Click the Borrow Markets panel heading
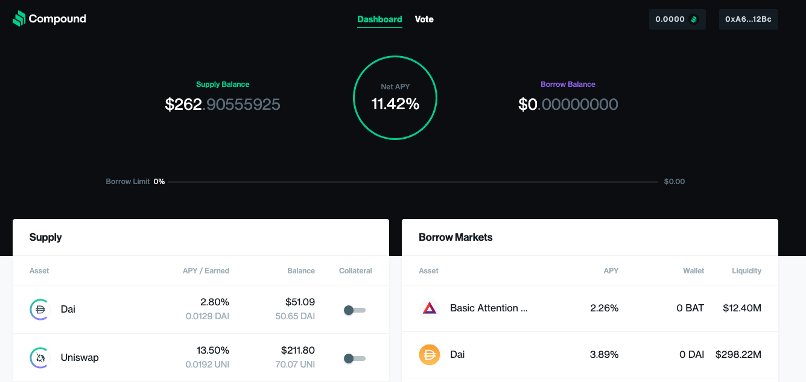Viewport: 806px width, 382px height. (x=455, y=237)
